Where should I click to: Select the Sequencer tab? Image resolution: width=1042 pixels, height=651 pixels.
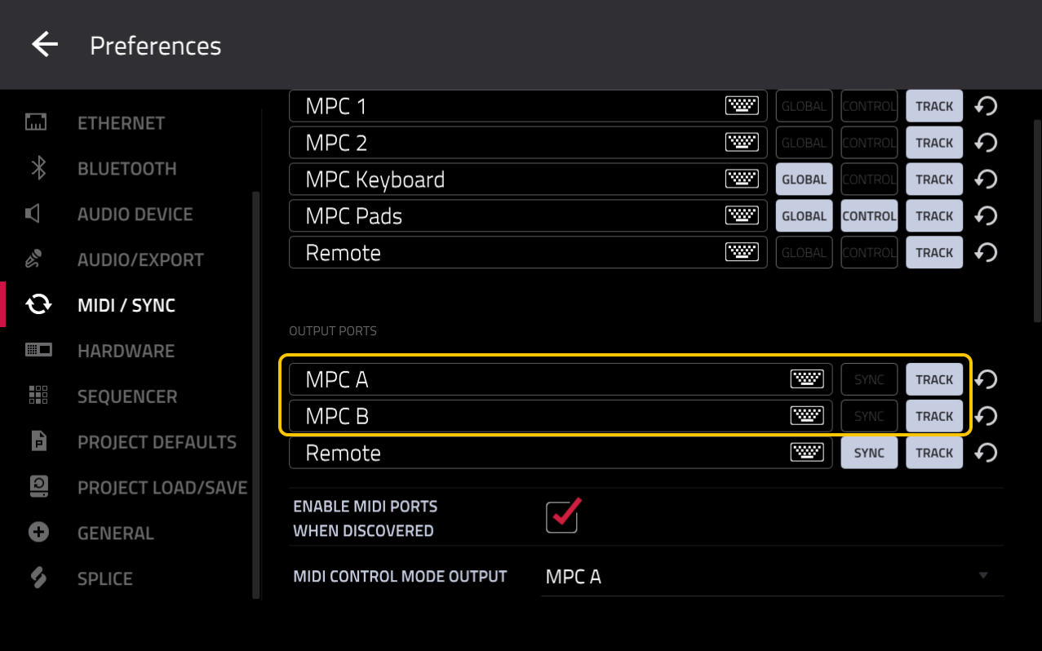[126, 396]
